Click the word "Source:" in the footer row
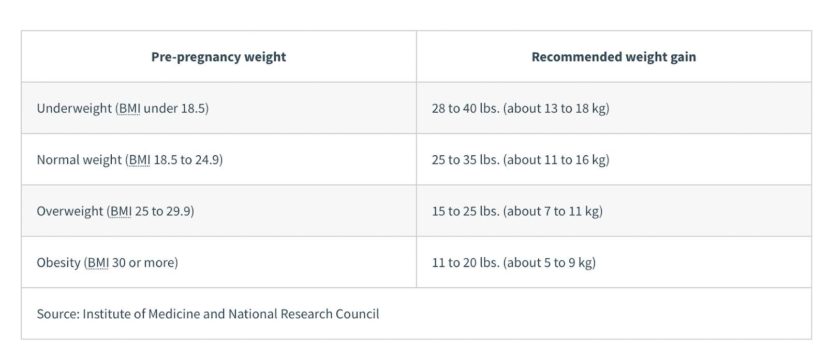828x355 pixels. [x=58, y=314]
